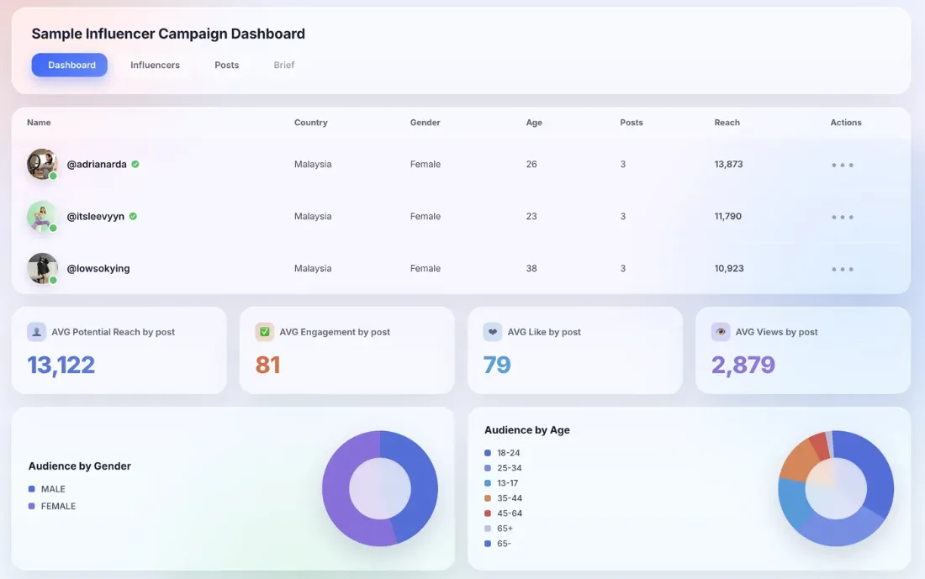Go to the Posts tab

(226, 65)
